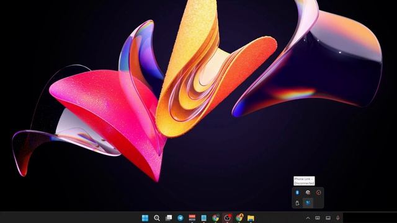Click the red circular tray overflow icon
This screenshot has width=397, height=223.
point(318,193)
